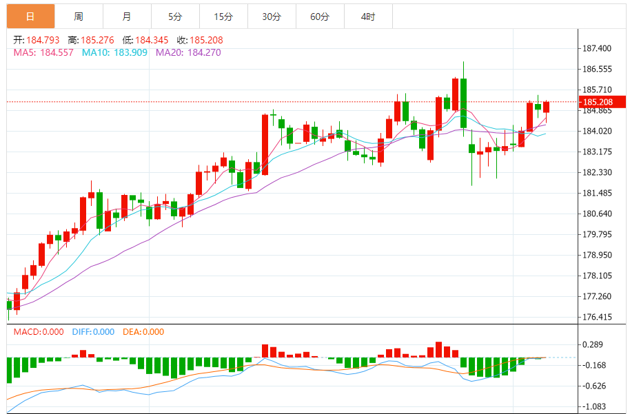Open the 5分 timeframe tab
The width and height of the screenshot is (630, 414).
click(175, 17)
